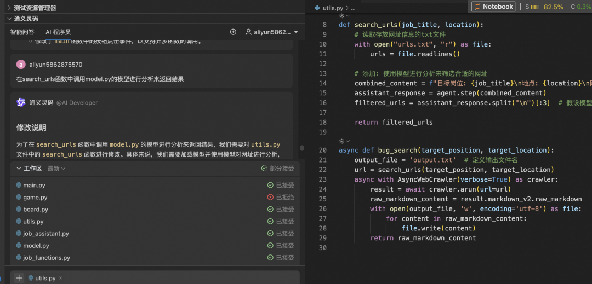Click aliyun5862875570 username in chat
The height and width of the screenshot is (284, 592).
click(55, 65)
